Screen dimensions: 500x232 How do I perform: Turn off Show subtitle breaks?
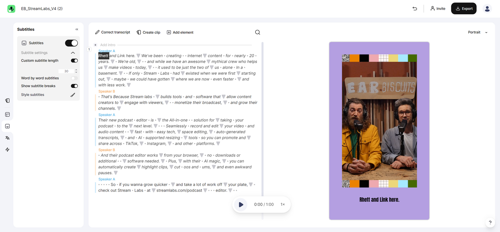[x=74, y=86]
